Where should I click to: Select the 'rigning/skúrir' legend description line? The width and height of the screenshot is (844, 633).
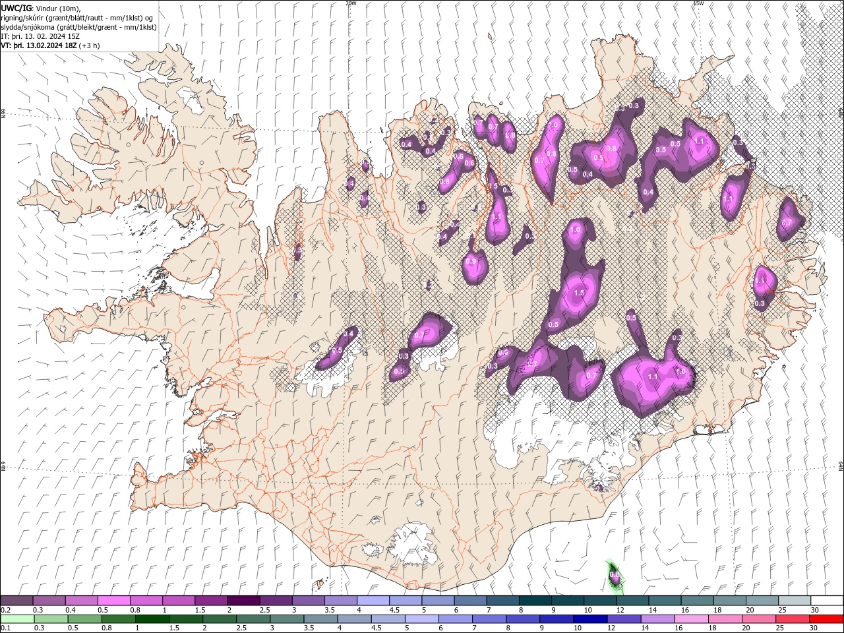pos(76,18)
